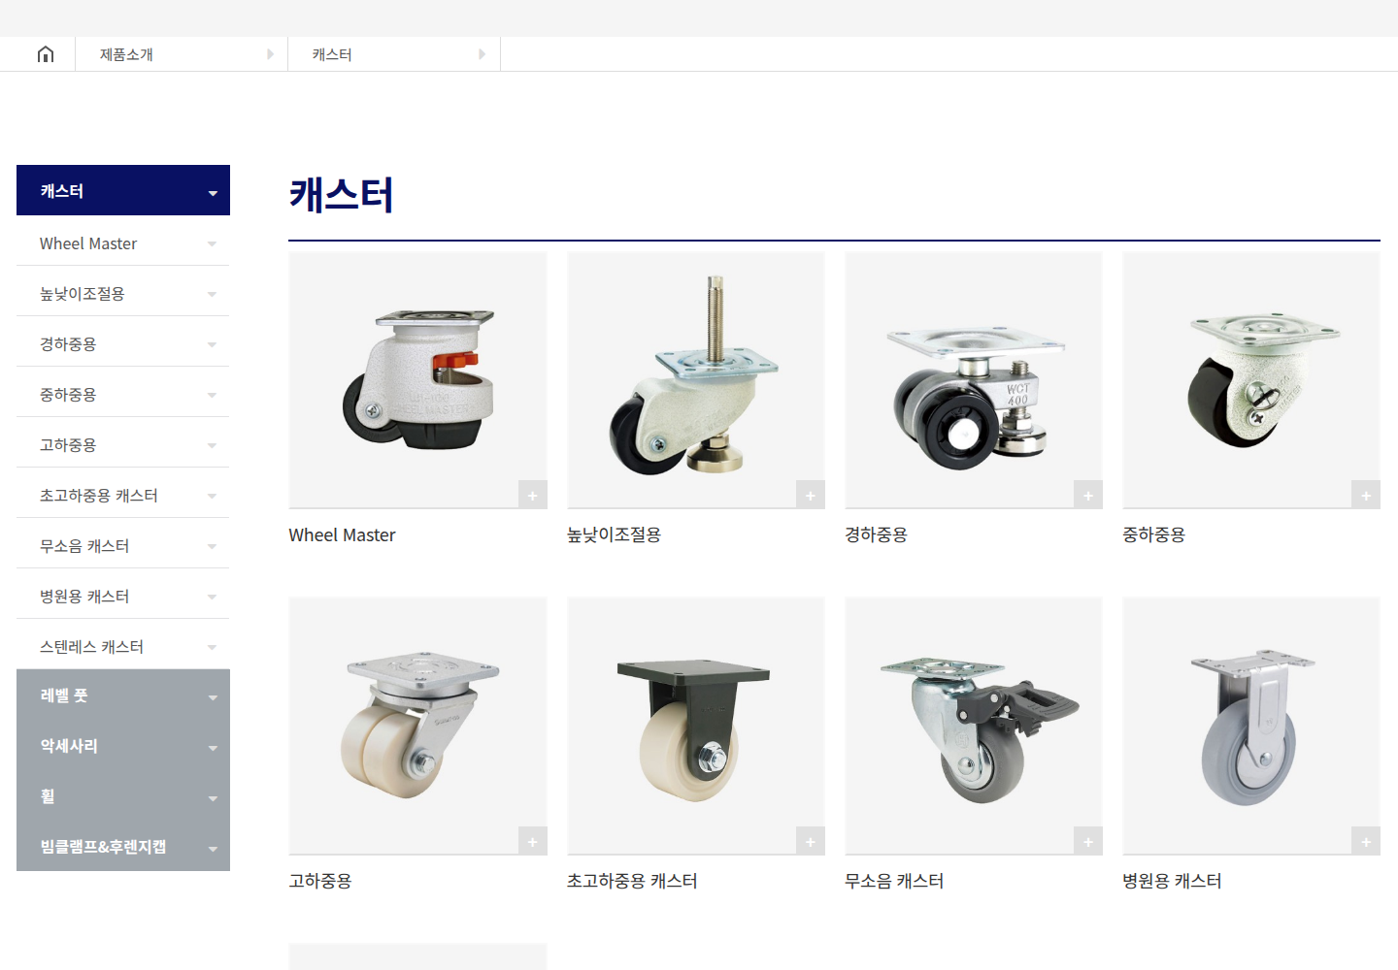
Task: Select 무소음 캐스터 in the sidebar menu
Action: 123,545
